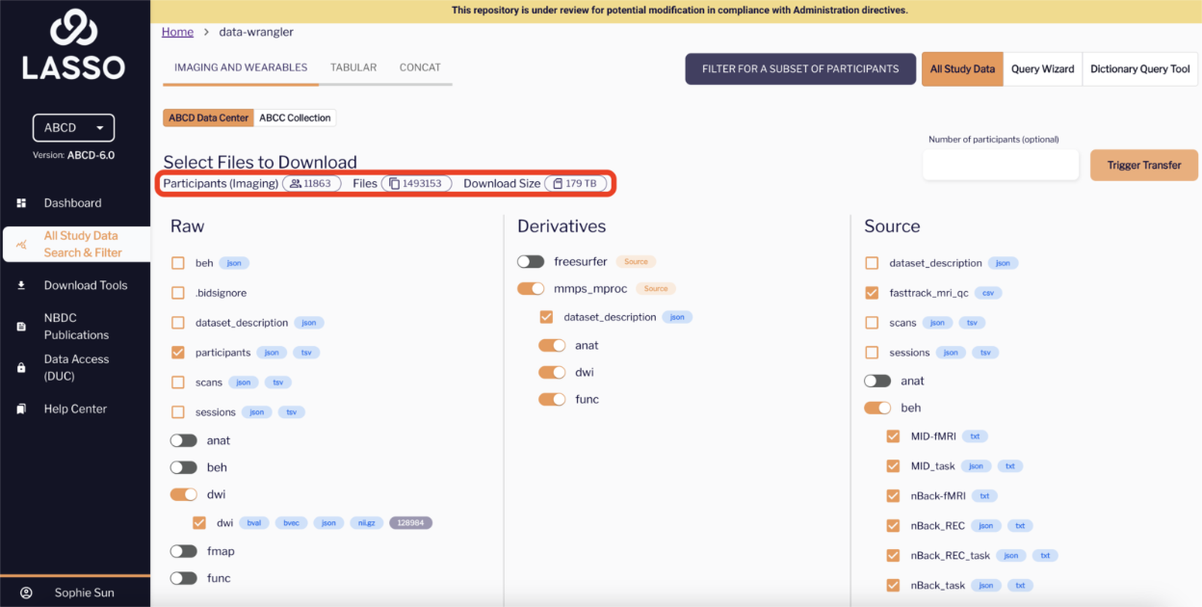
Task: Switch to the CONCAT tab
Action: click(420, 67)
